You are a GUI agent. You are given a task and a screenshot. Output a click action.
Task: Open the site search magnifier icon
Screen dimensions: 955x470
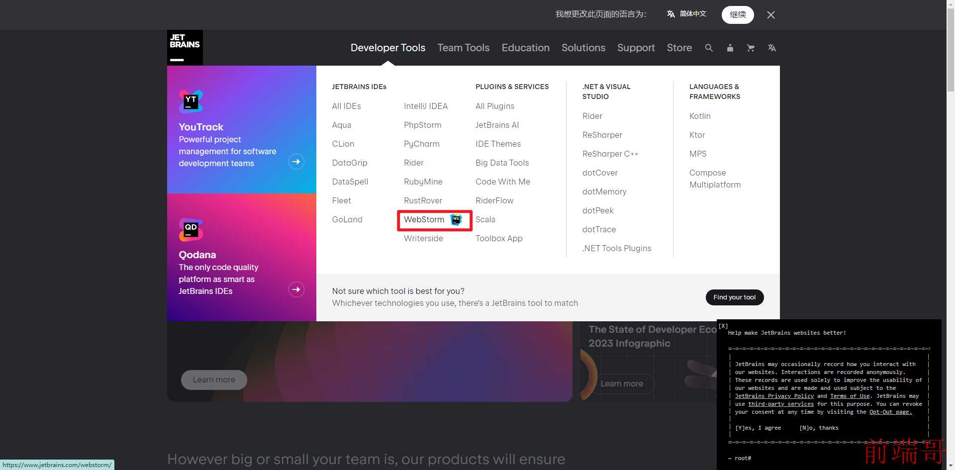[709, 48]
